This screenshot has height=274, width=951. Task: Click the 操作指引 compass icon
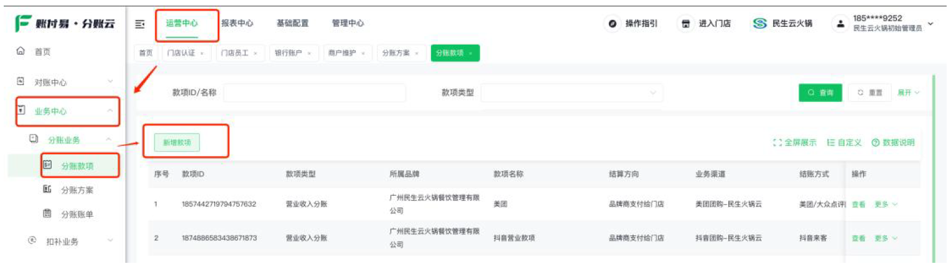(613, 24)
